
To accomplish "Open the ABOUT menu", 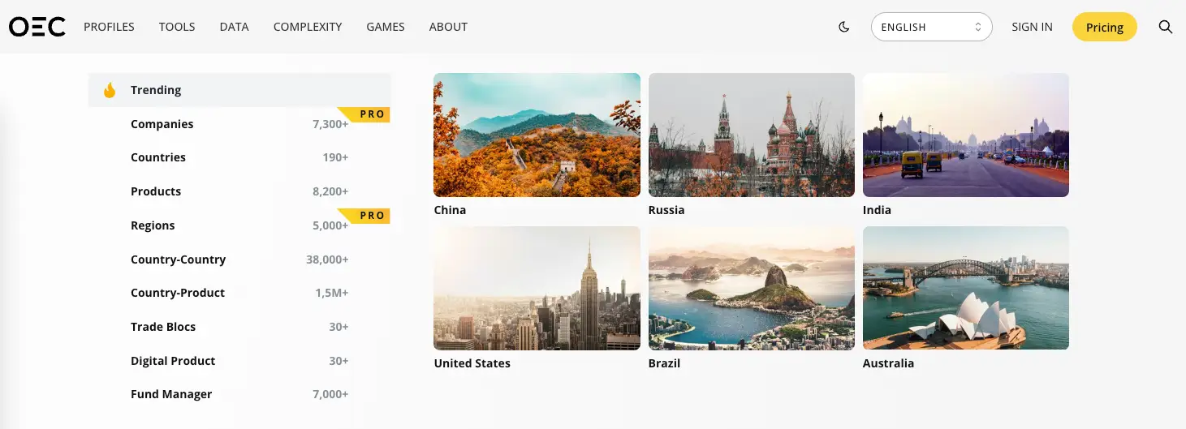I will tap(448, 27).
